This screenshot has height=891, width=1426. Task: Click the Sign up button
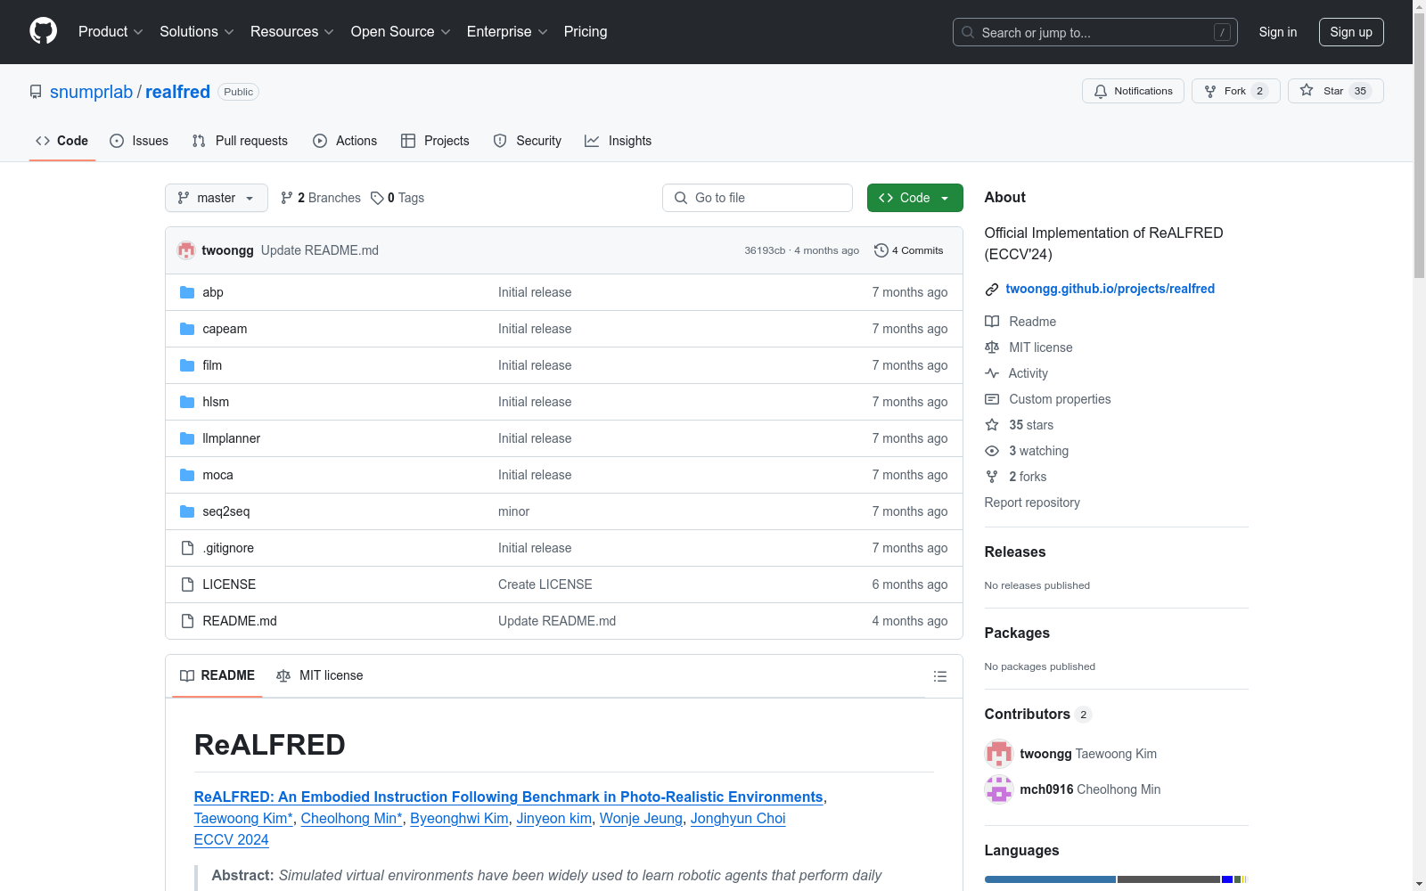(1351, 32)
